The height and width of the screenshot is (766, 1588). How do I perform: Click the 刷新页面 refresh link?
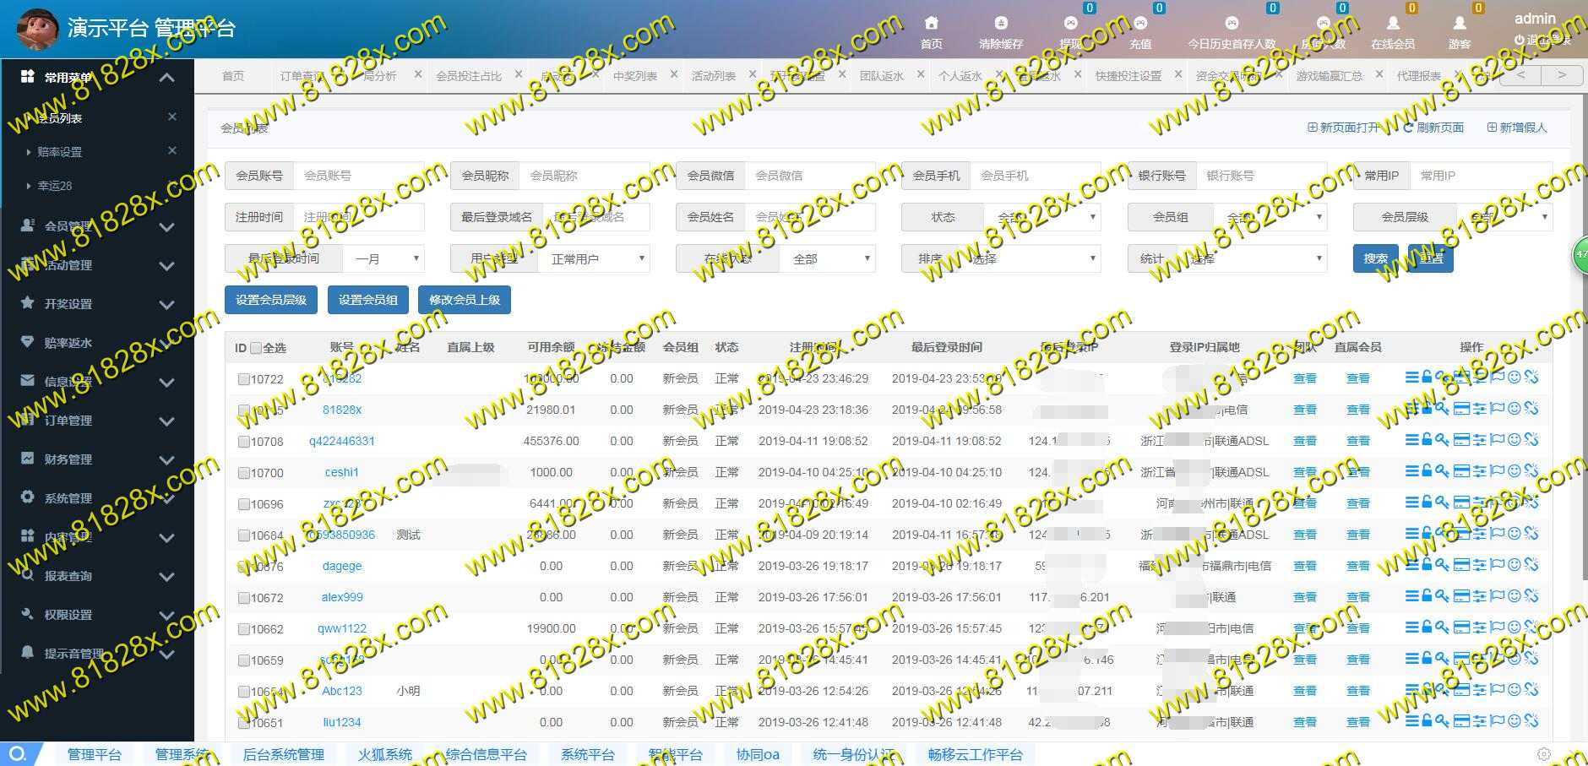[1433, 128]
